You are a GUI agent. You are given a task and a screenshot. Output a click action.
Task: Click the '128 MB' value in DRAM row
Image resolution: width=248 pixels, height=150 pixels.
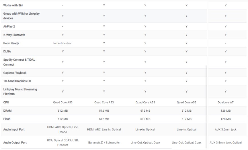(226, 110)
